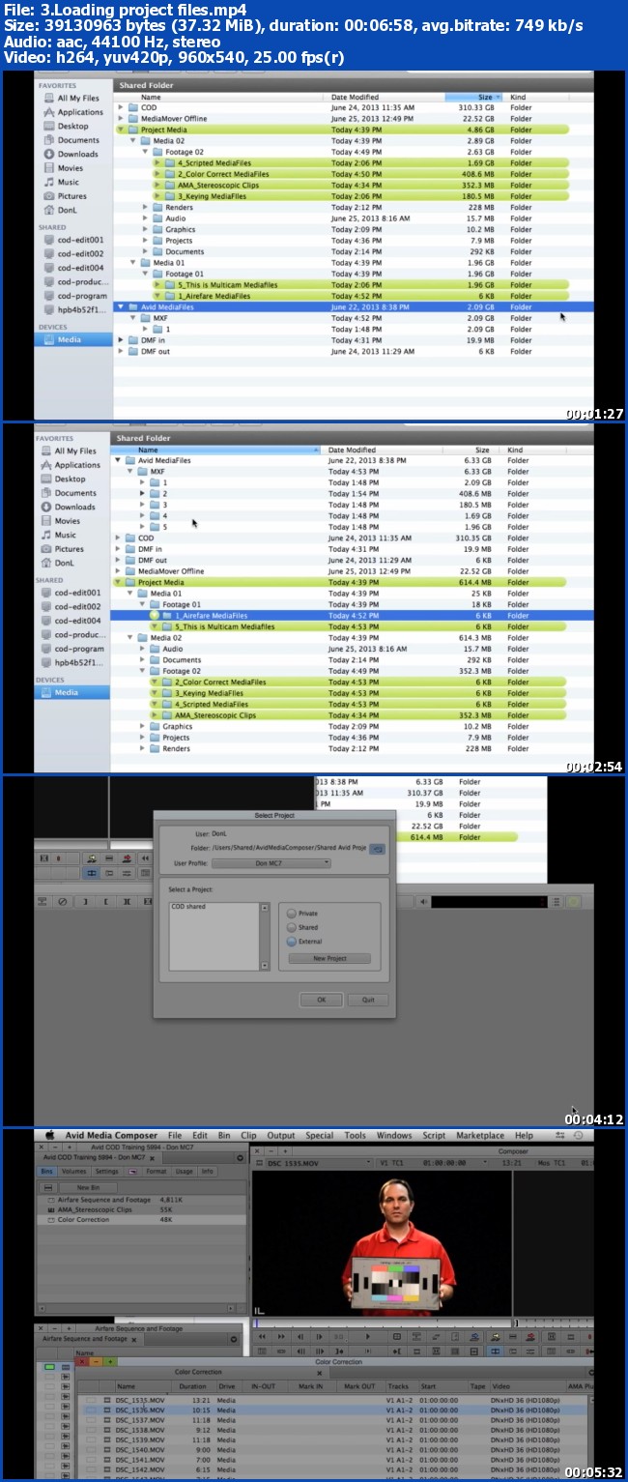
Task: Select shared computer cod-edit001 in the 00:01:27 frame
Action: [x=73, y=240]
